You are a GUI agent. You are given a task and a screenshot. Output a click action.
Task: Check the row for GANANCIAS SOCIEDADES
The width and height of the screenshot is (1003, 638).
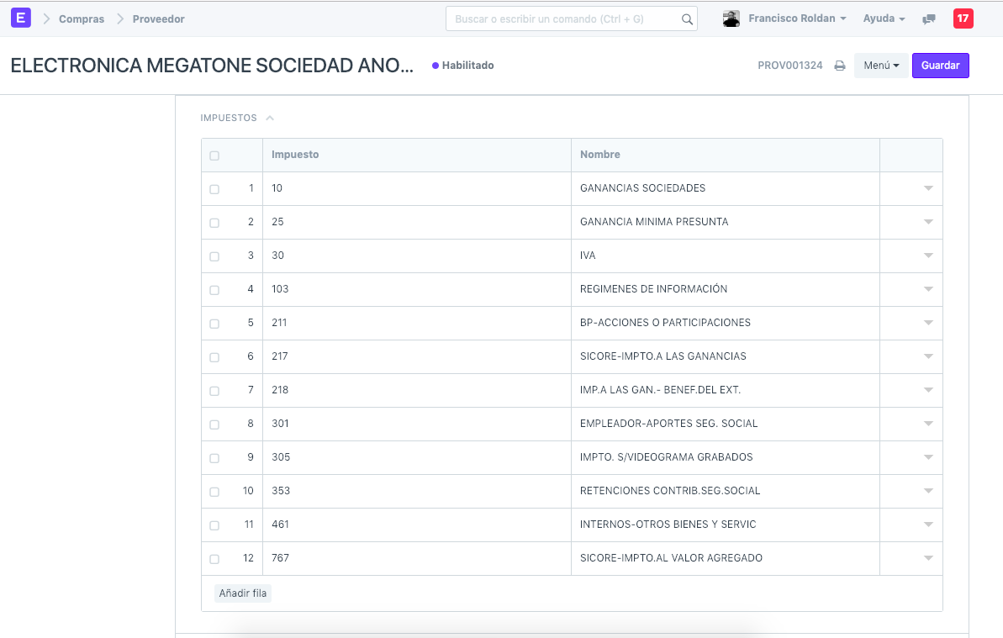pyautogui.click(x=214, y=189)
